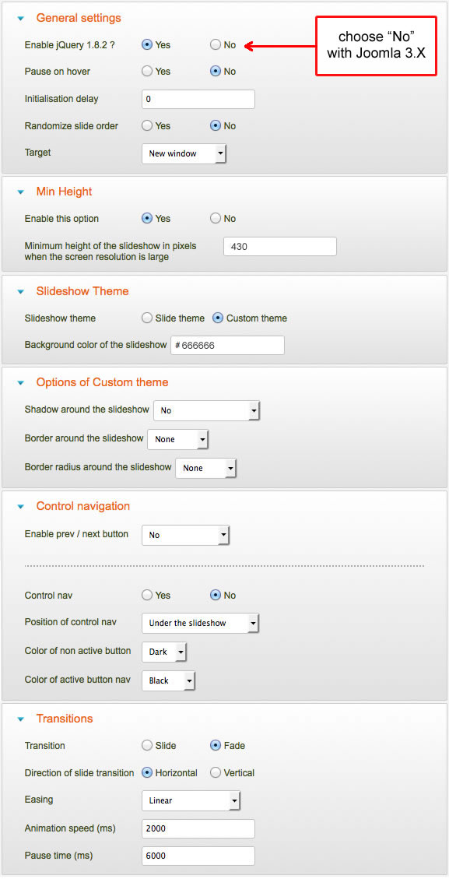
Task: Collapse Options of Custom theme arrow
Action: pyautogui.click(x=21, y=383)
